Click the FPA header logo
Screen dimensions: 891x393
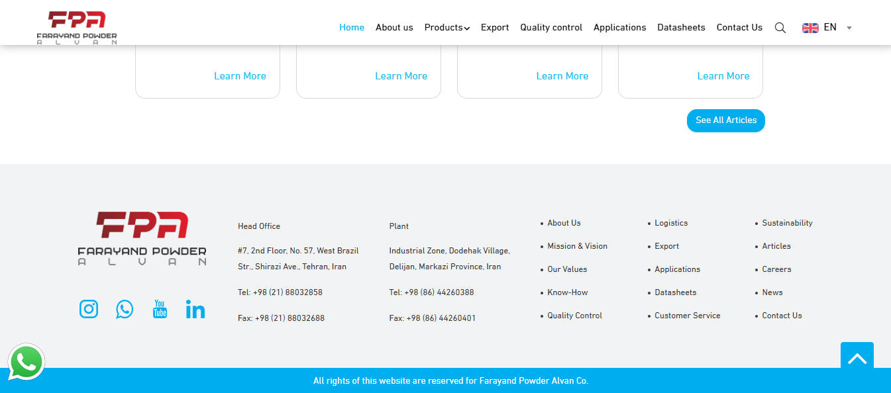[x=77, y=27]
